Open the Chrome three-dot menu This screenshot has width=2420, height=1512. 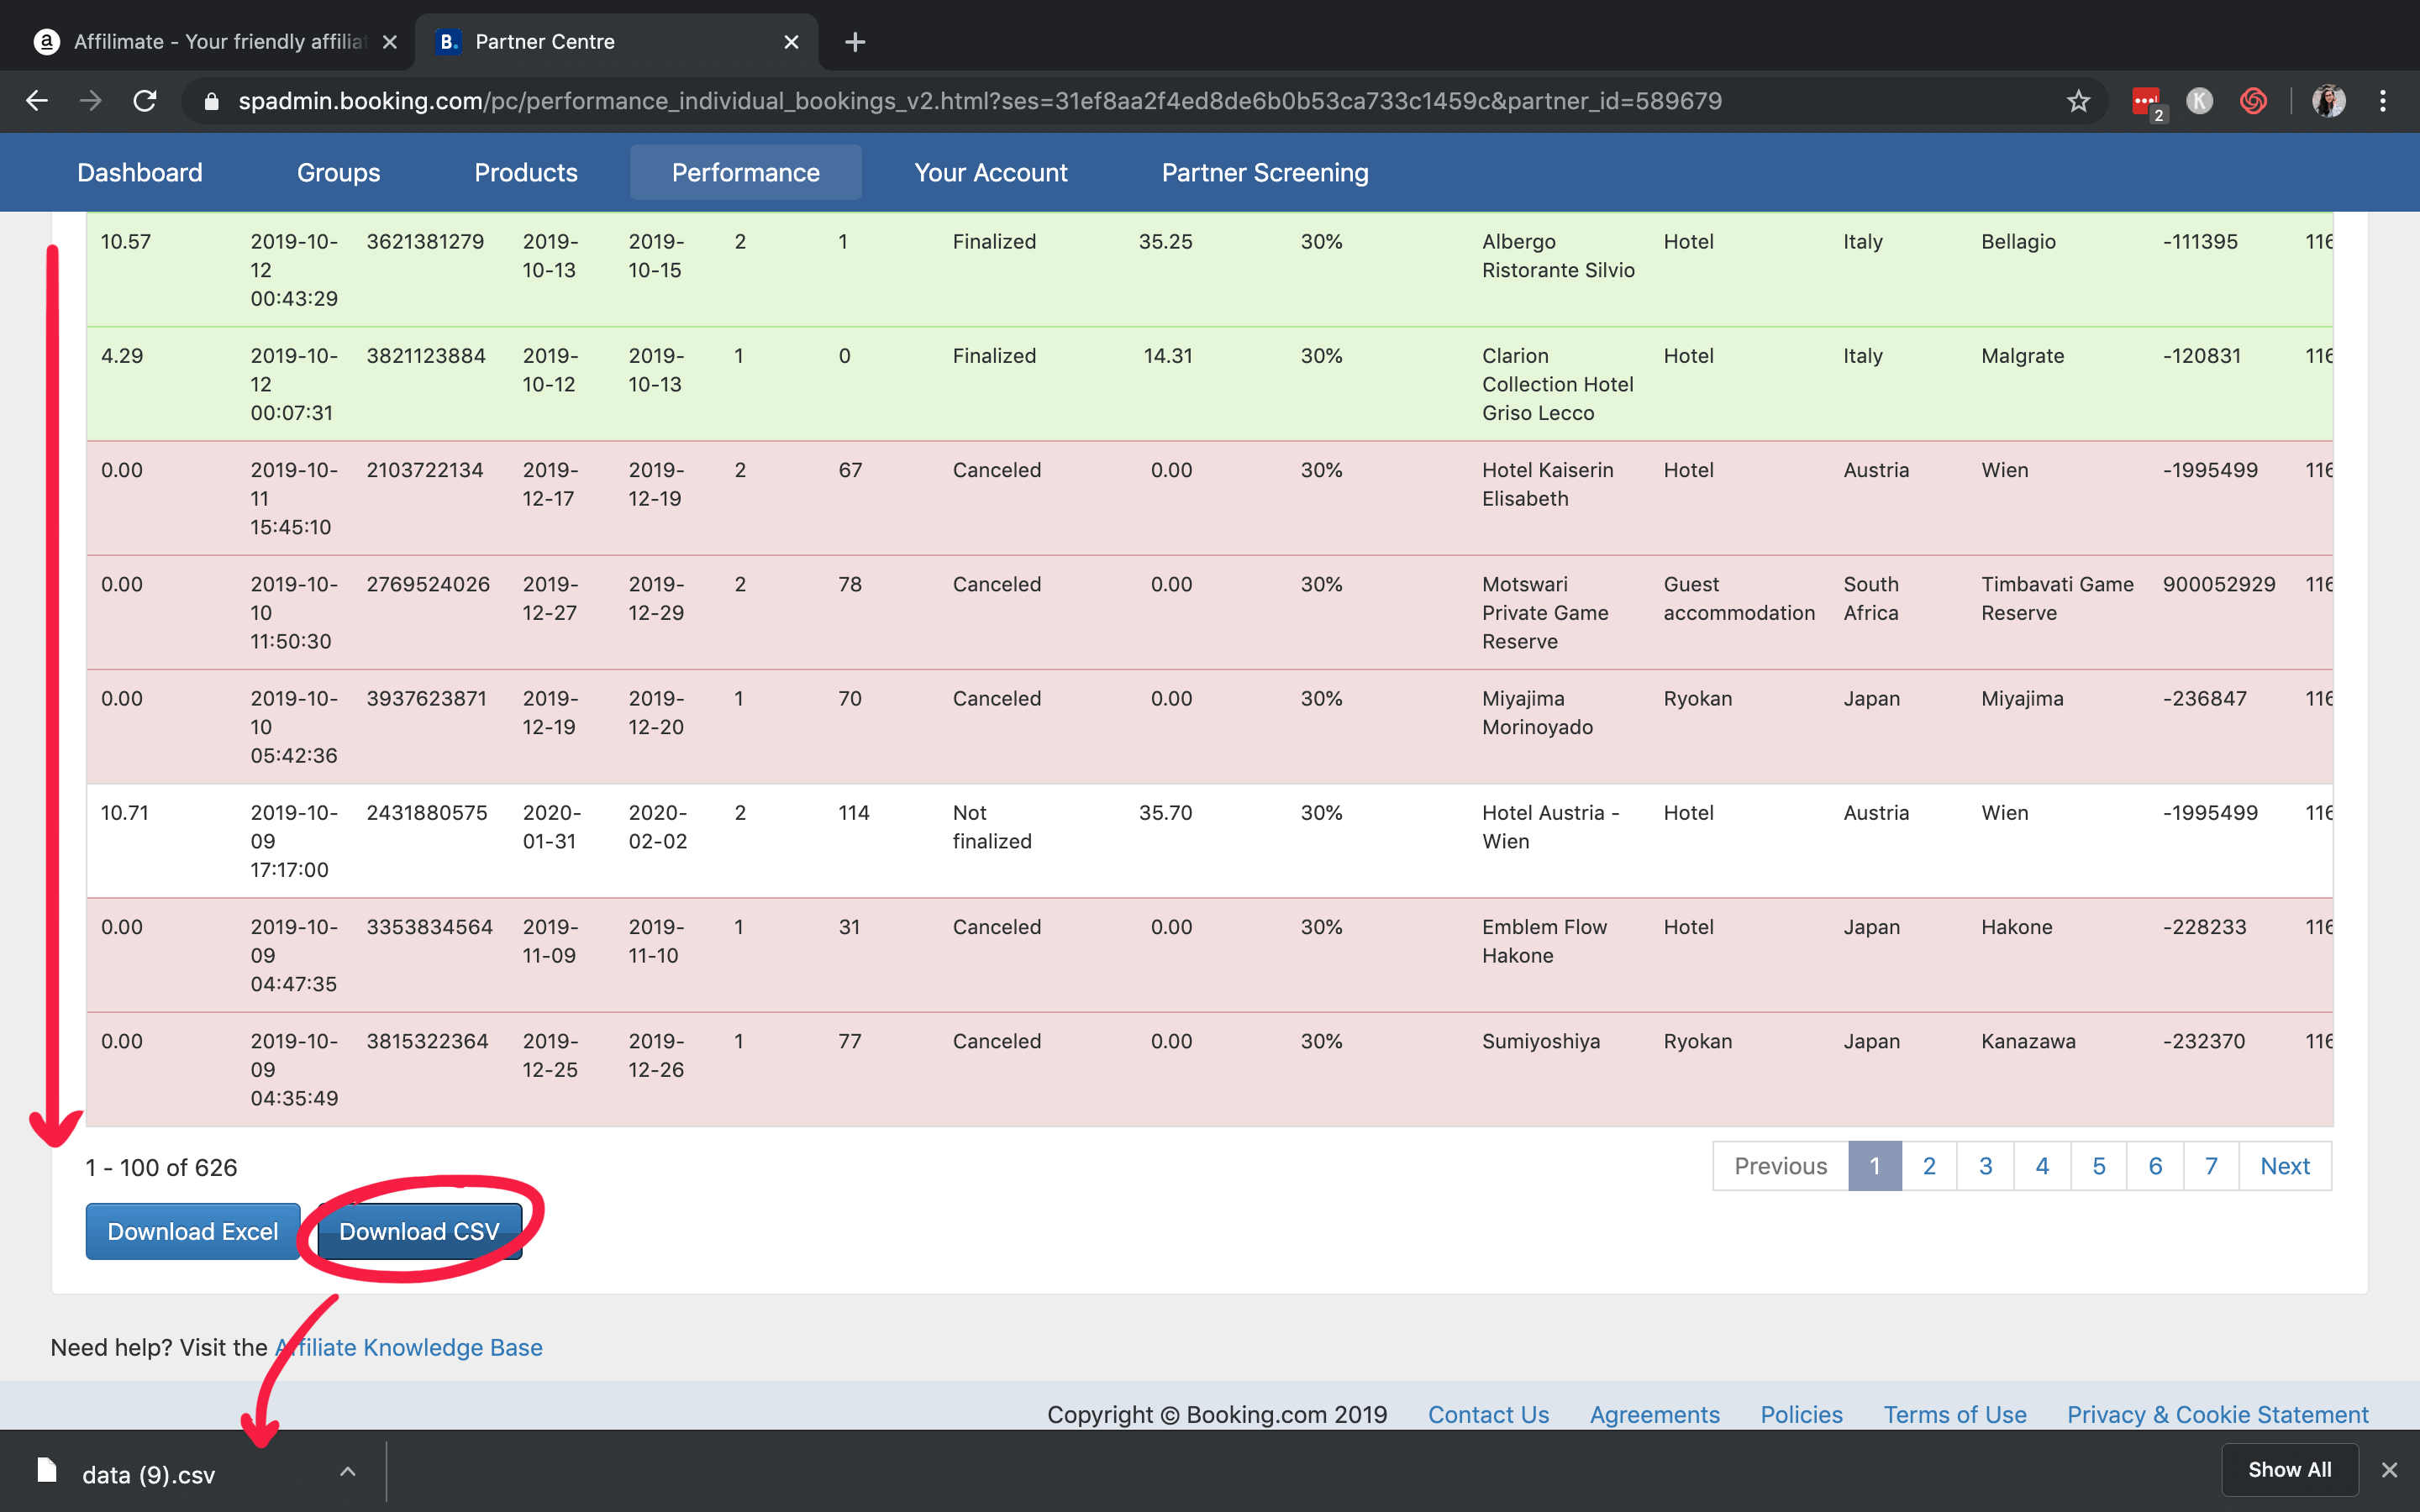click(2383, 101)
